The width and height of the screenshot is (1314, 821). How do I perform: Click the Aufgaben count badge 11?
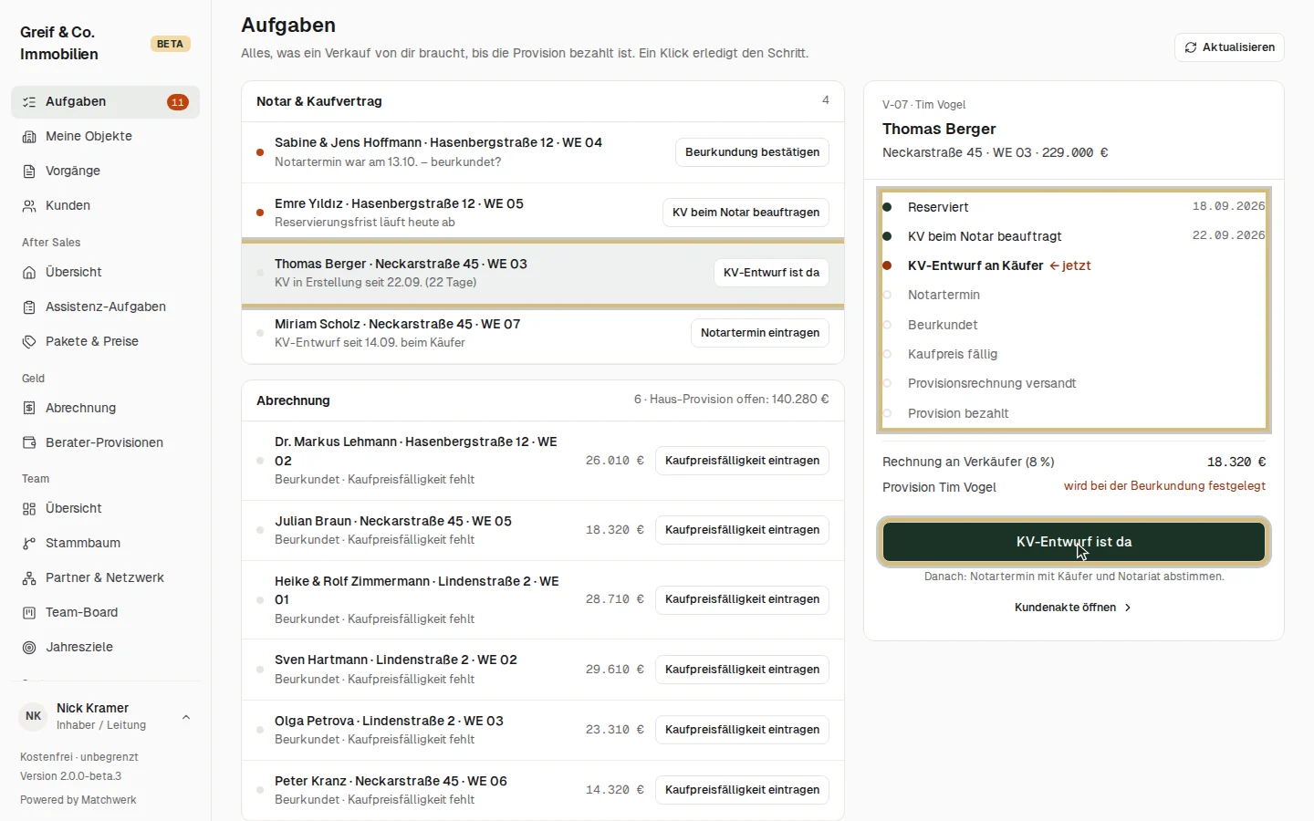178,102
